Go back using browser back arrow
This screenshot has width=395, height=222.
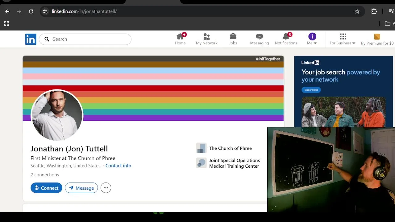coord(7,11)
